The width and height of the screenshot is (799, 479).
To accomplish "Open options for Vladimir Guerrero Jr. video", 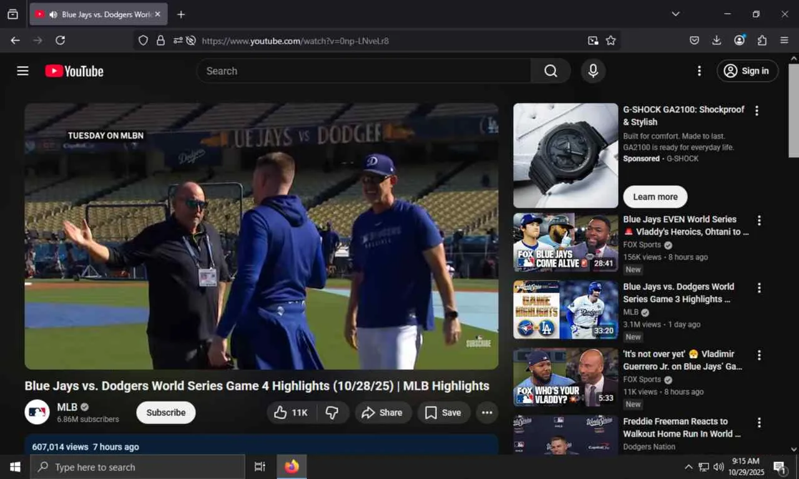I will pyautogui.click(x=759, y=355).
